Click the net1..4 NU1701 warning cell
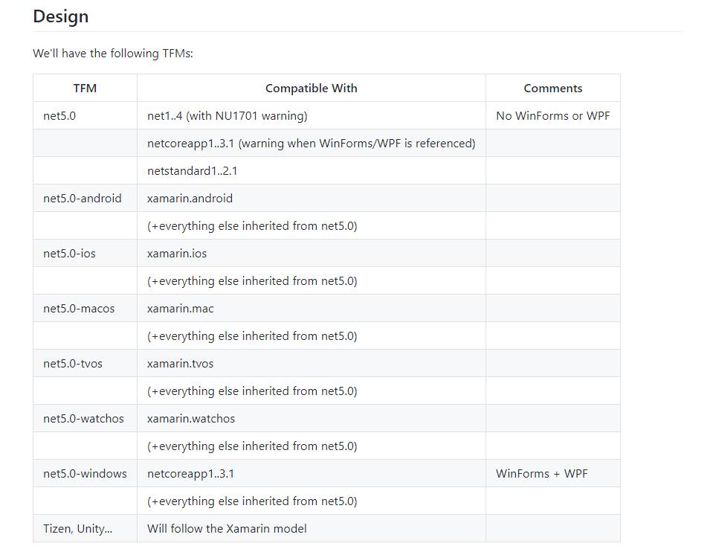 coord(311,115)
